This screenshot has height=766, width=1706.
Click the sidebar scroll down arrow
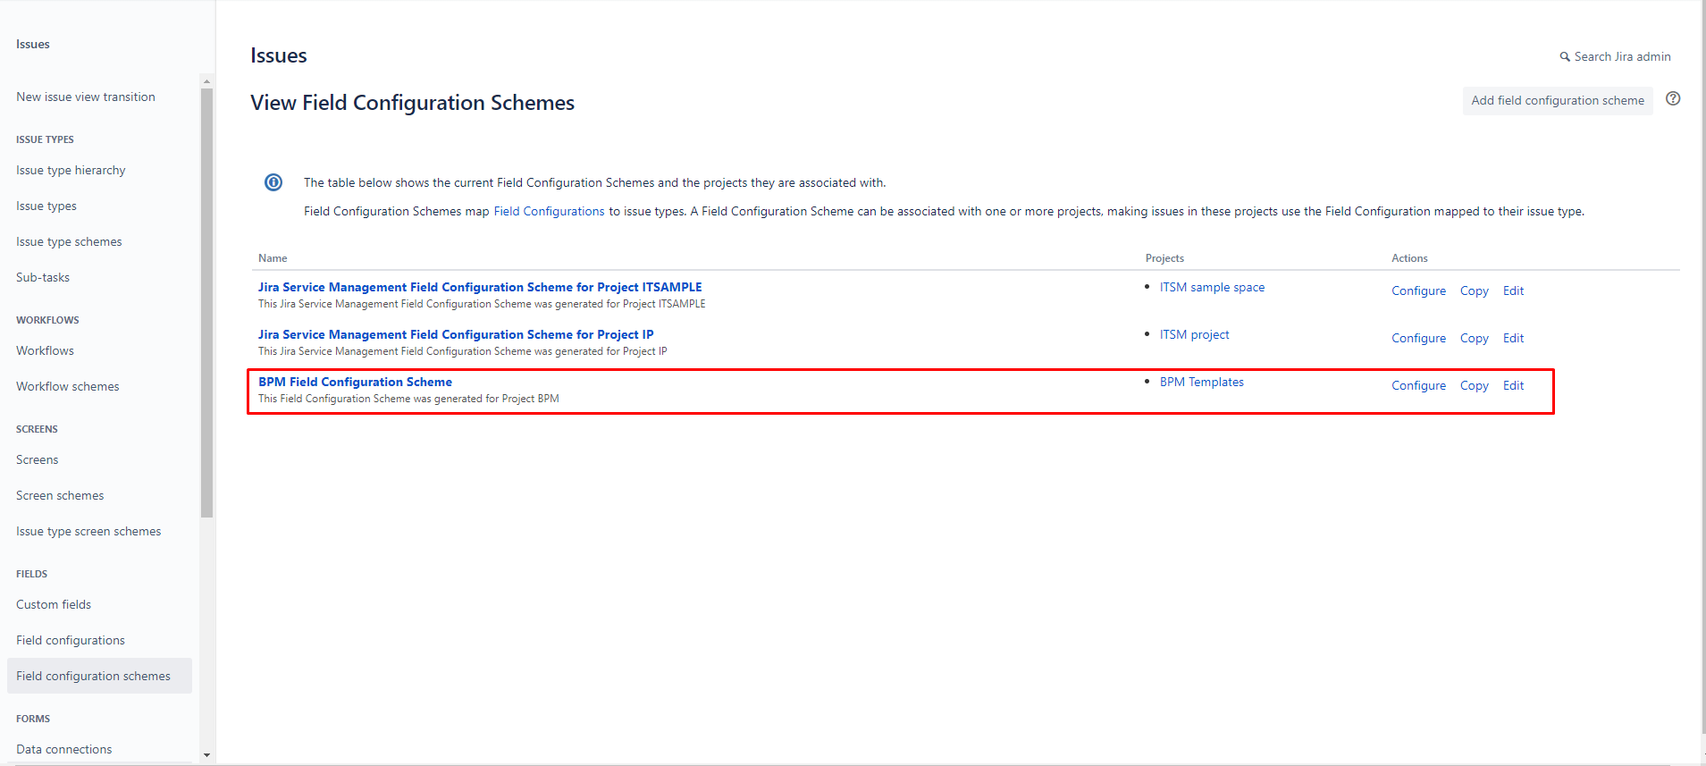(x=206, y=755)
